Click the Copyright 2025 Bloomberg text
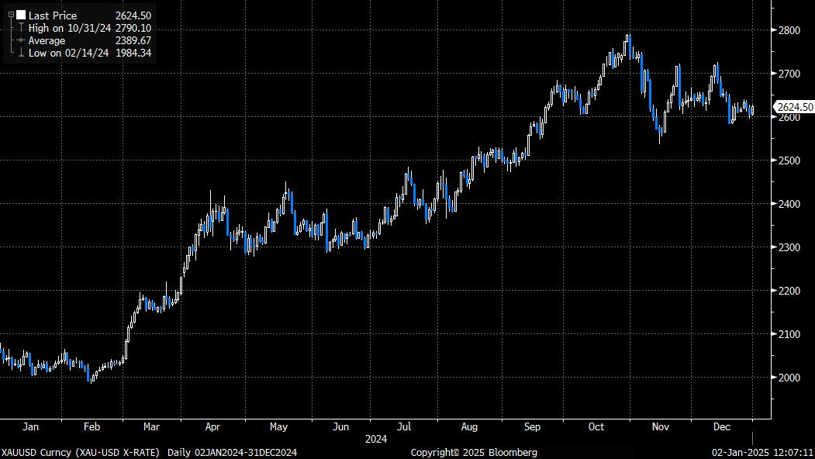The image size is (815, 459). coord(475,451)
